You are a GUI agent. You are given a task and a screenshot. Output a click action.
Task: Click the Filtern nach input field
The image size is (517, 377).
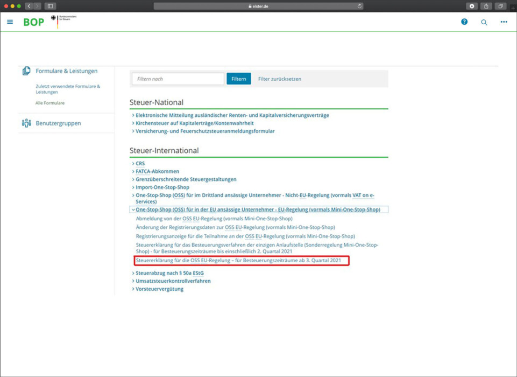(x=178, y=79)
